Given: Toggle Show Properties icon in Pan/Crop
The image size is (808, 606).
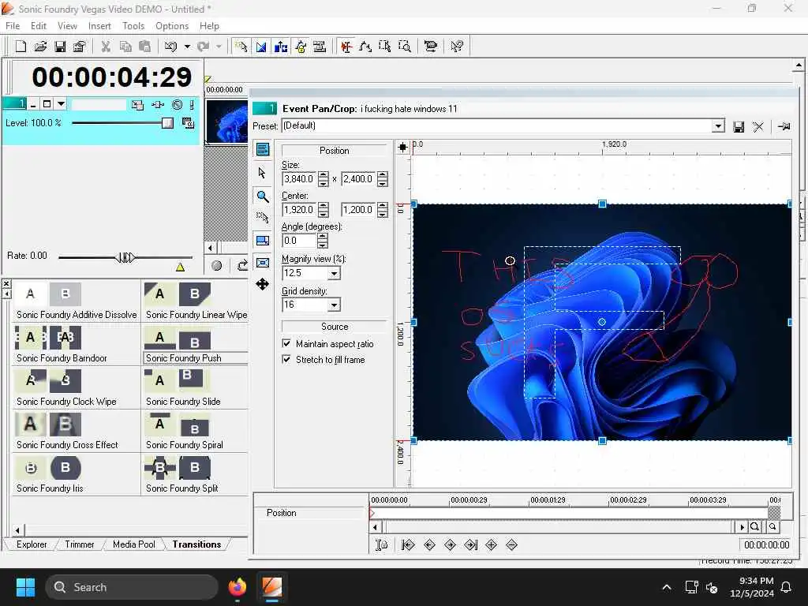Looking at the screenshot, I should 262,149.
